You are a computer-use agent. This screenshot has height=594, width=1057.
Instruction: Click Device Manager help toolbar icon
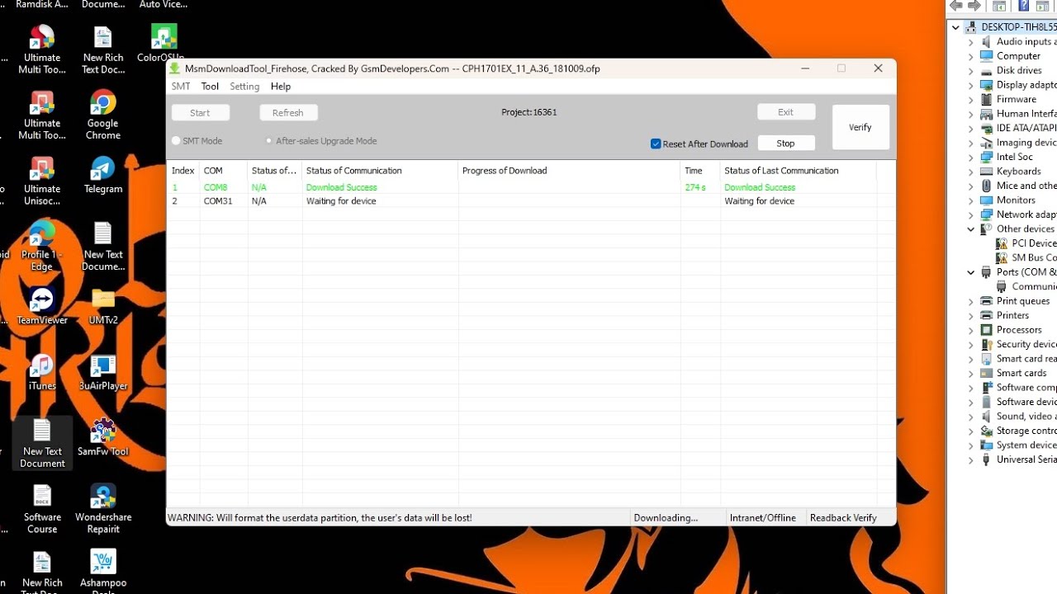[x=1023, y=7]
